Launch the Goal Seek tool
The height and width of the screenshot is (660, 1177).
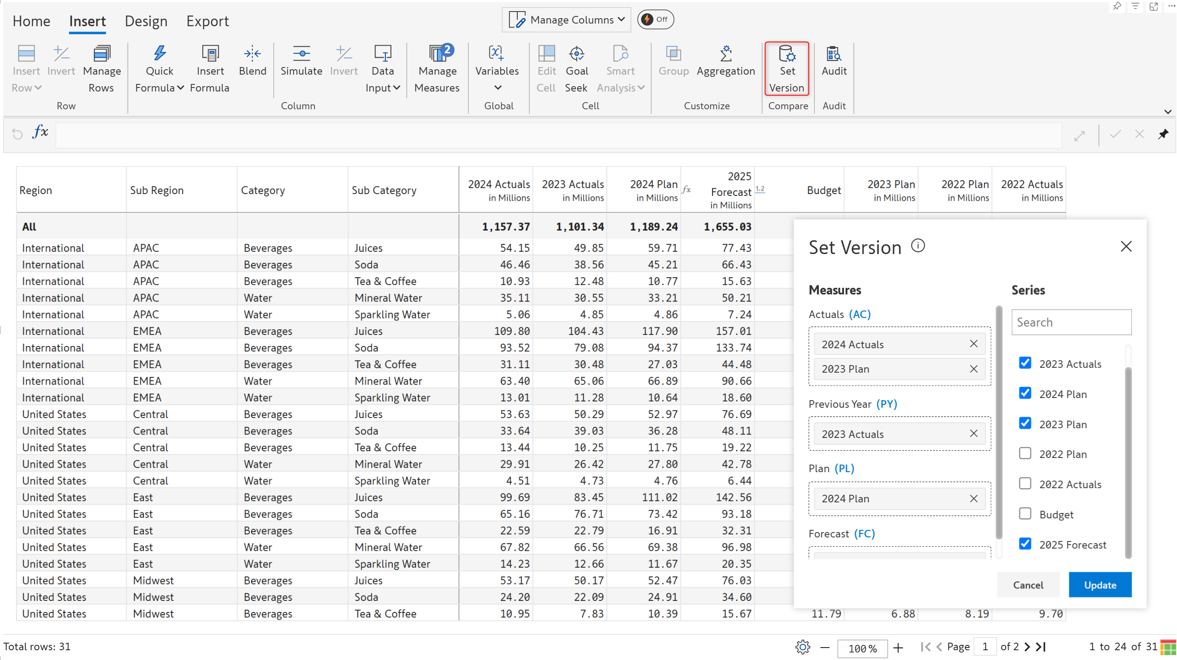coord(576,54)
